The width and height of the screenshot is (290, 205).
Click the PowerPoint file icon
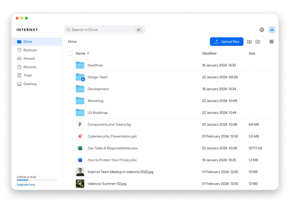(80, 136)
